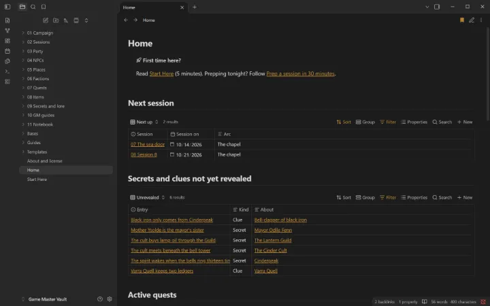The image size is (490, 306).
Task: Toggle editing mode pencil icon
Action: click(x=472, y=20)
